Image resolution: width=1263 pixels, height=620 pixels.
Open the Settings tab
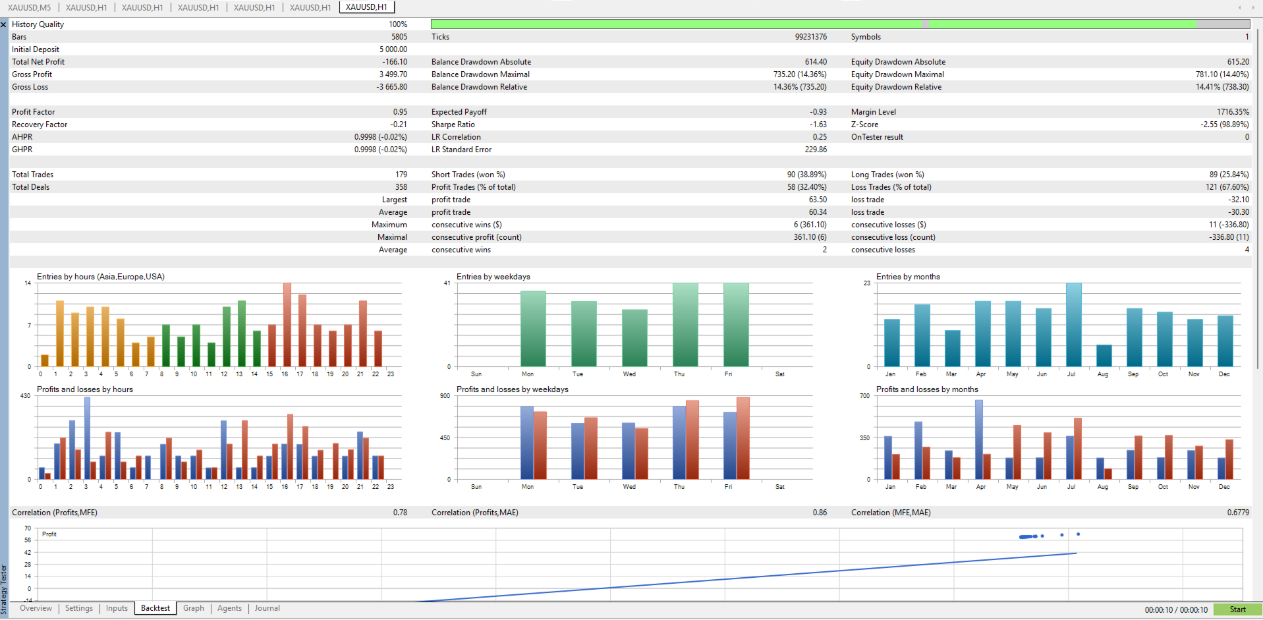click(79, 608)
